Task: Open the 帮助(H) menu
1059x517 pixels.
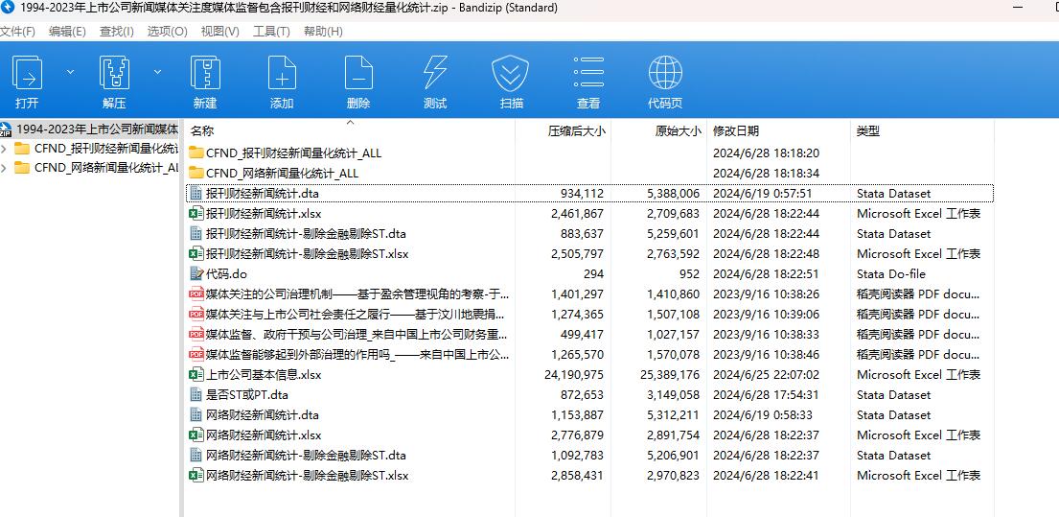Action: tap(323, 31)
